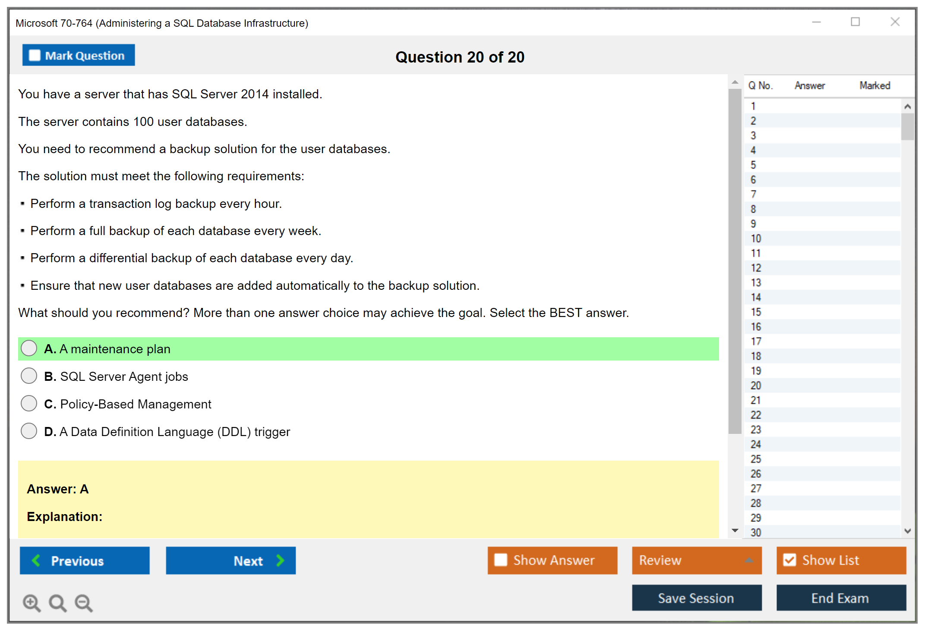This screenshot has width=928, height=634.
Task: Enable the Show Answer checkbox
Action: point(501,560)
